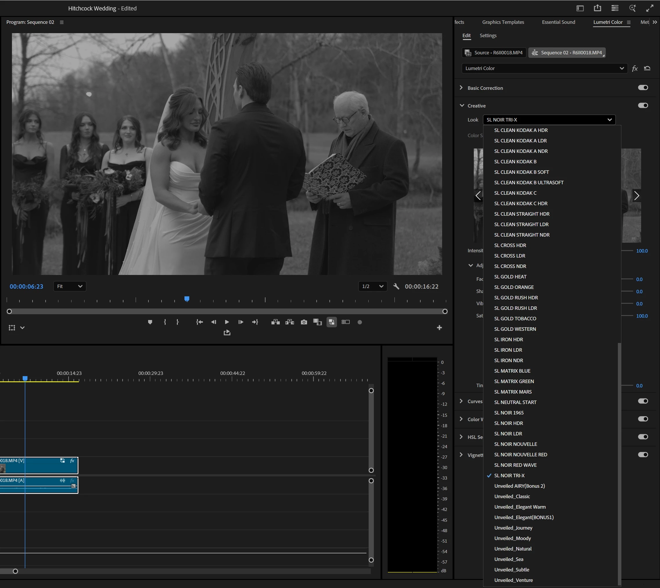Image resolution: width=660 pixels, height=588 pixels.
Task: Click the Reset Effect arrow icon
Action: click(647, 68)
